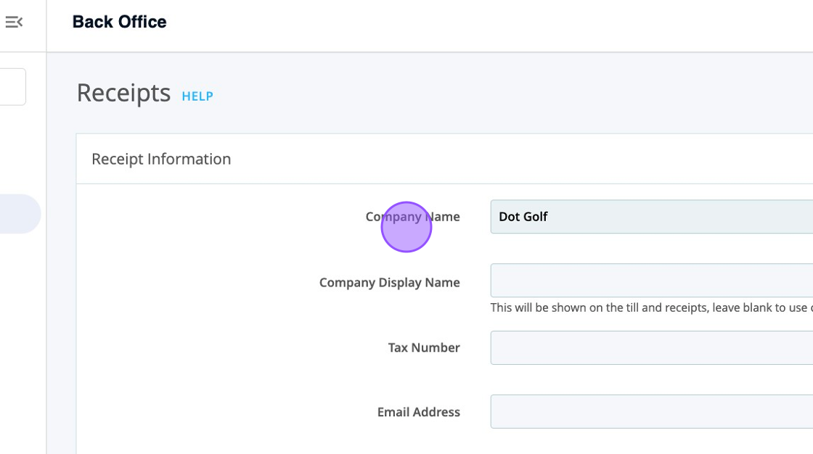Click the Receipt Information panel header
Viewport: 813px width, 454px height.
161,159
